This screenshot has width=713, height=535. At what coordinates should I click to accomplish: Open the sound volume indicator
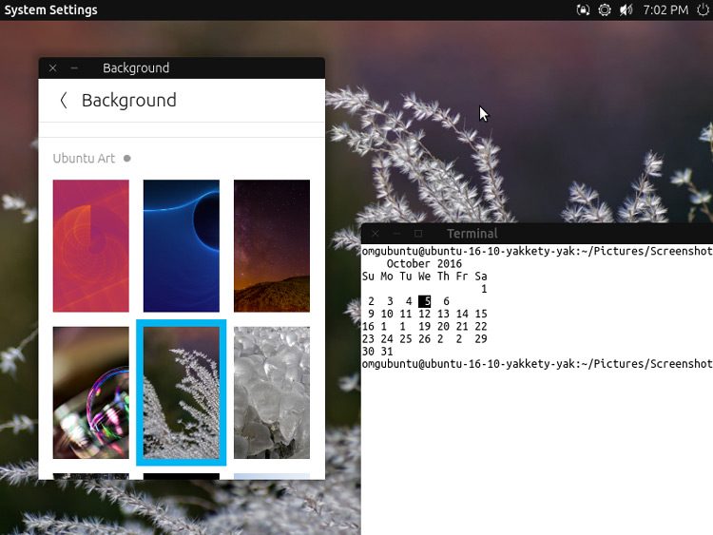tap(626, 10)
